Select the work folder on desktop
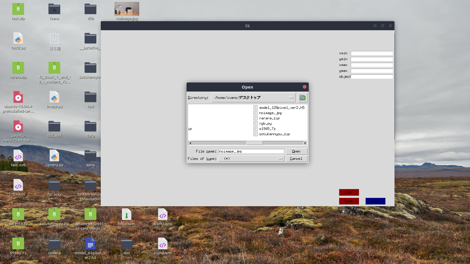The width and height of the screenshot is (470, 264). [x=90, y=156]
